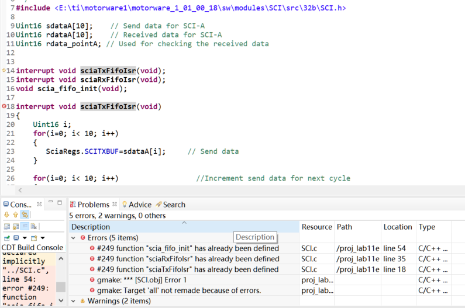Click Copy Build Log icon in Console toolbar
Viewport: 465px width, 308px height.
coord(7,227)
